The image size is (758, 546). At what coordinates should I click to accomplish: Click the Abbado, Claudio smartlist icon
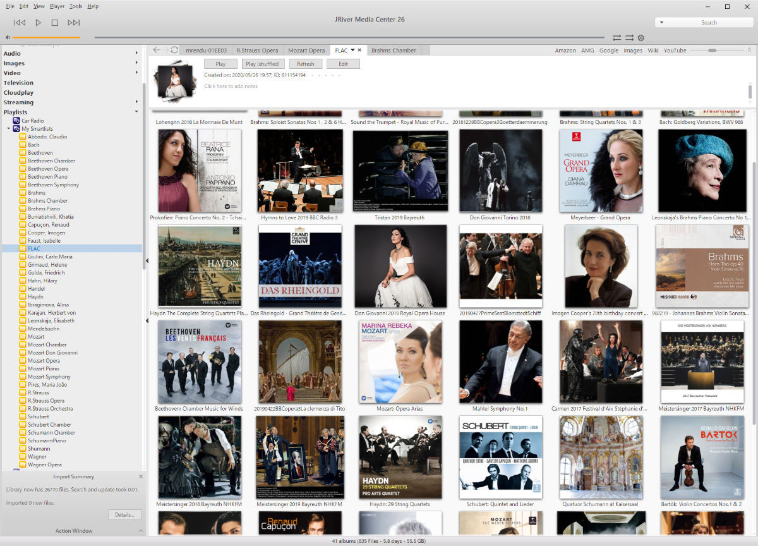tap(23, 136)
